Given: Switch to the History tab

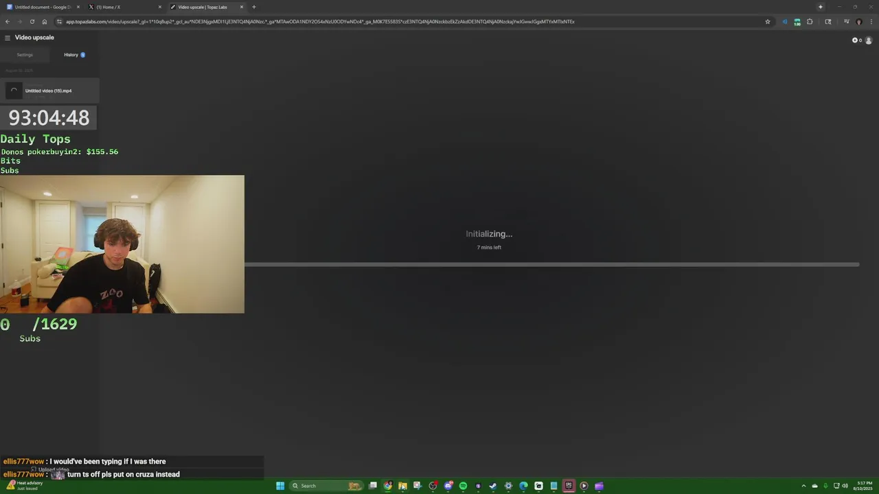Looking at the screenshot, I should pyautogui.click(x=74, y=55).
